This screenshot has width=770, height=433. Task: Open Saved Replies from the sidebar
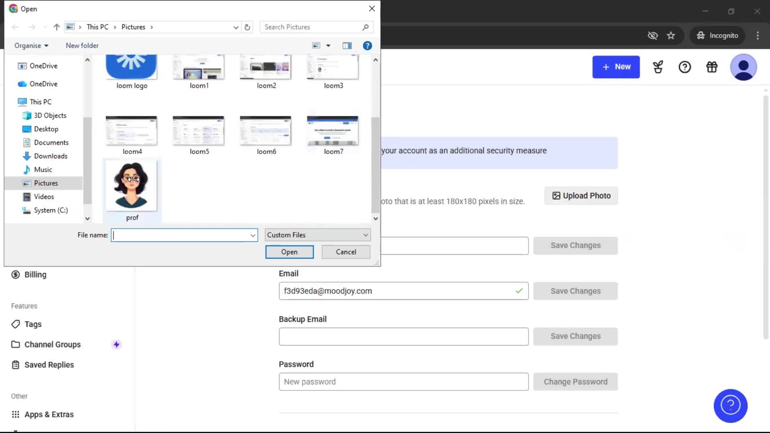49,364
